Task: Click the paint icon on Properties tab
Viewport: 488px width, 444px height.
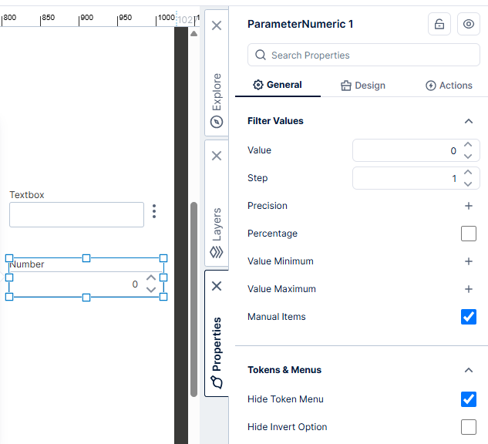Action: pyautogui.click(x=217, y=382)
